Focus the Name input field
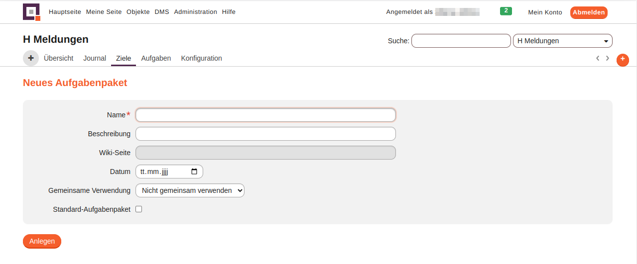Image resolution: width=637 pixels, height=264 pixels. pyautogui.click(x=265, y=115)
